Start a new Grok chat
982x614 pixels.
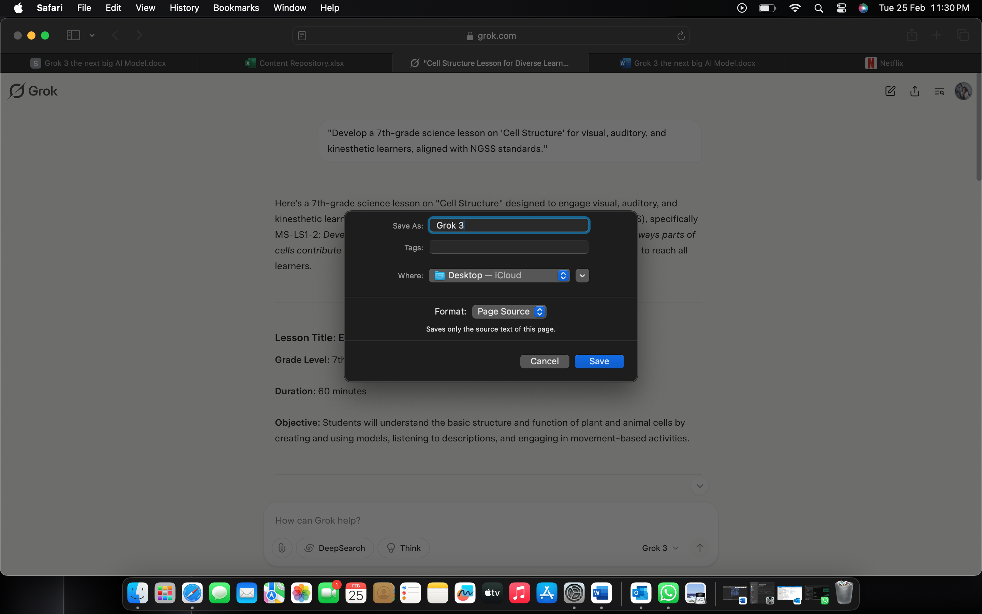[890, 91]
